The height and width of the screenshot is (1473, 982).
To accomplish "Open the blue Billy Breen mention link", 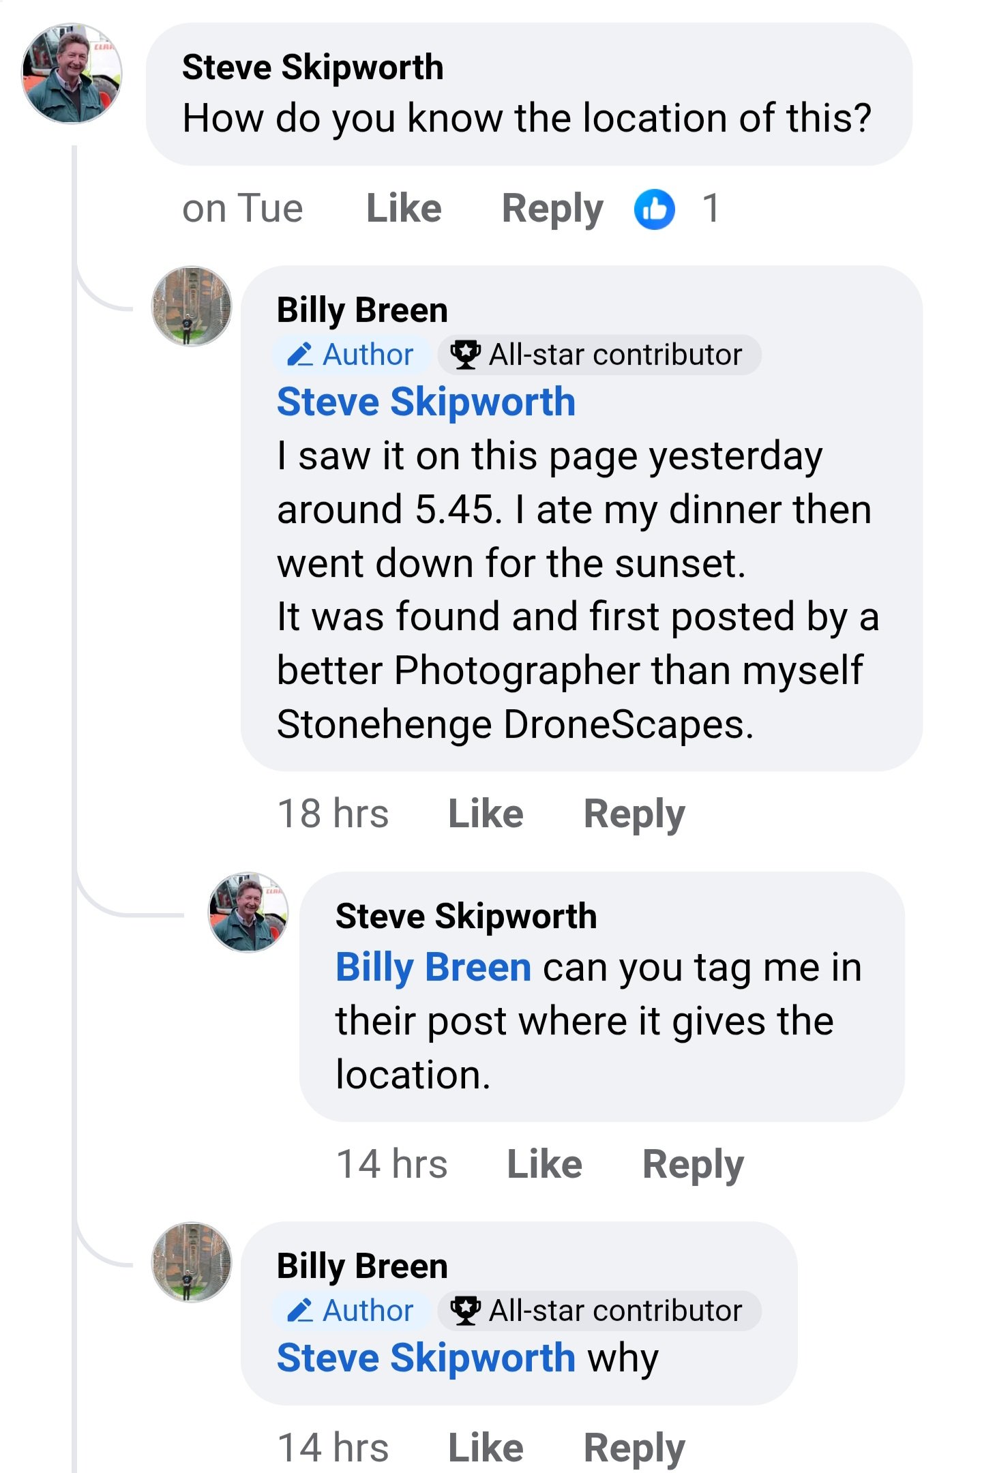I will click(433, 967).
